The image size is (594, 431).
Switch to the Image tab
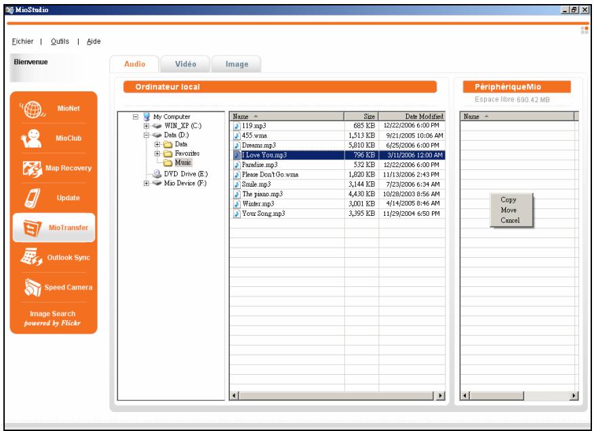click(237, 64)
